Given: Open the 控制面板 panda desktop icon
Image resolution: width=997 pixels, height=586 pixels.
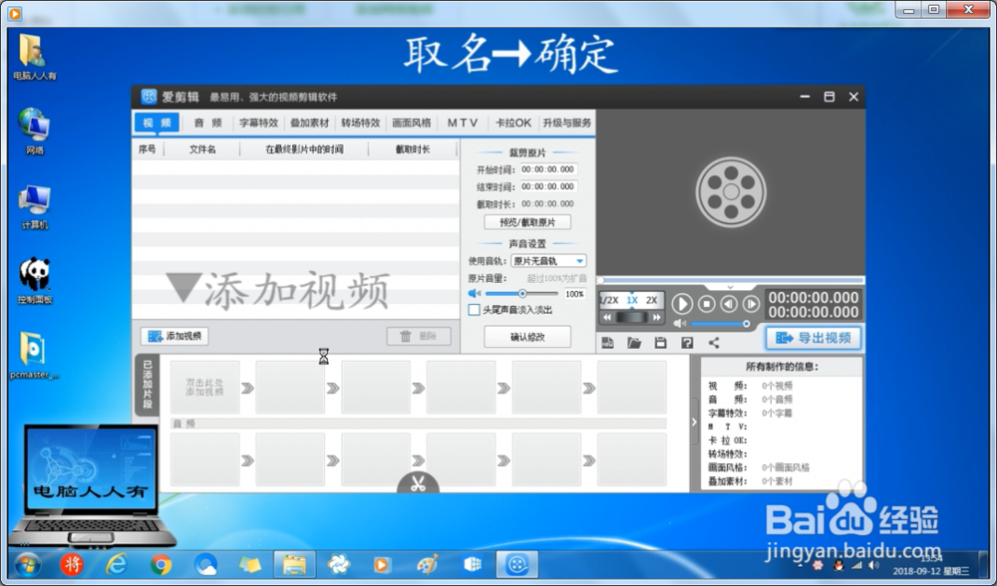Looking at the screenshot, I should point(34,281).
